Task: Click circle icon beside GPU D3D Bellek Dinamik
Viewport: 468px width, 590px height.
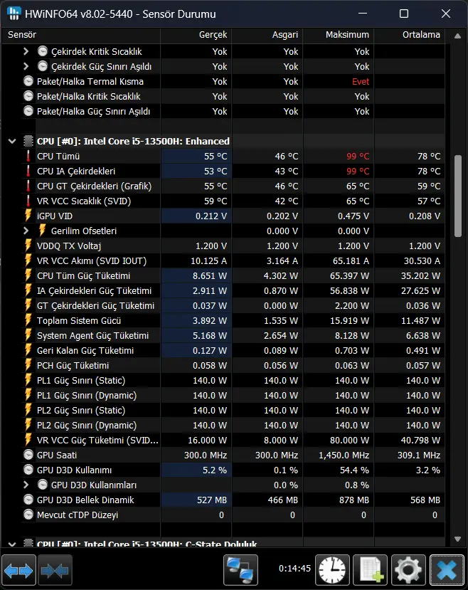Action: (28, 500)
